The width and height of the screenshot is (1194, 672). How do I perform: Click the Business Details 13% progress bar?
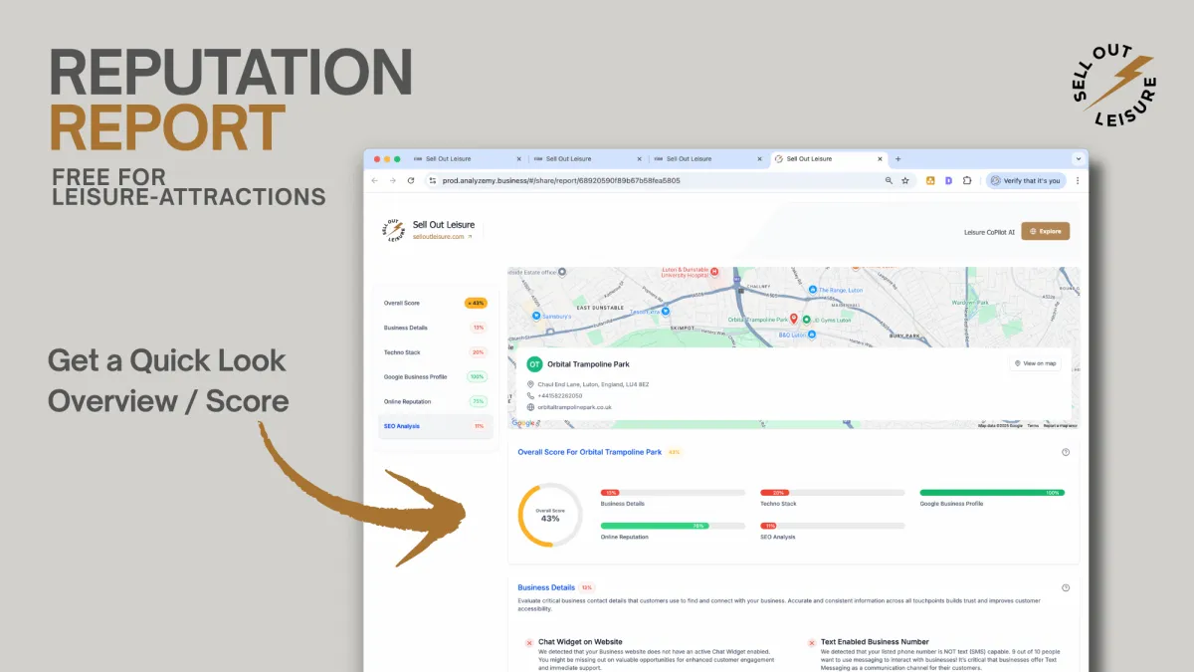(673, 493)
